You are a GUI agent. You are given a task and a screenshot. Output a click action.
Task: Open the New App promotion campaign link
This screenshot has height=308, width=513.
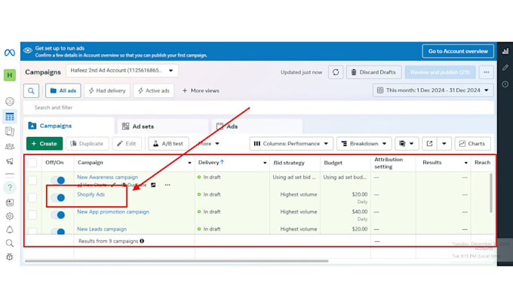click(113, 212)
